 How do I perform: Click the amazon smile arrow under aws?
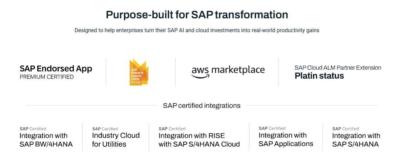(201, 76)
